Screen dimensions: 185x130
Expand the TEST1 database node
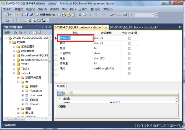pos(14,64)
